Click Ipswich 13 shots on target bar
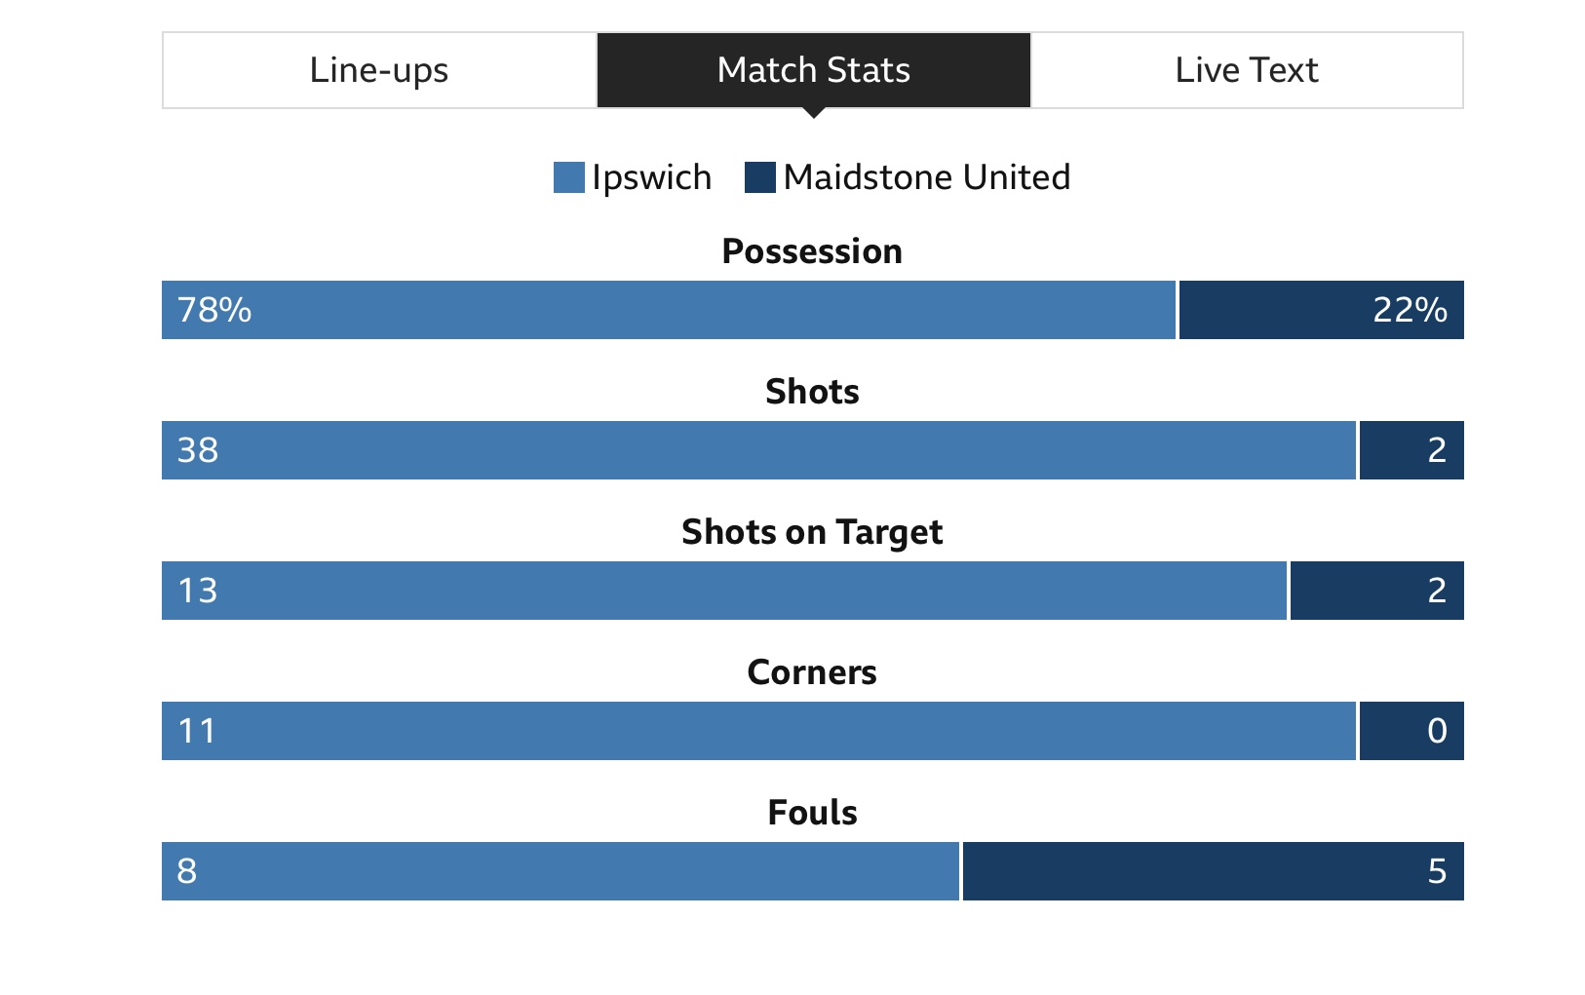The width and height of the screenshot is (1585, 995). tap(724, 591)
